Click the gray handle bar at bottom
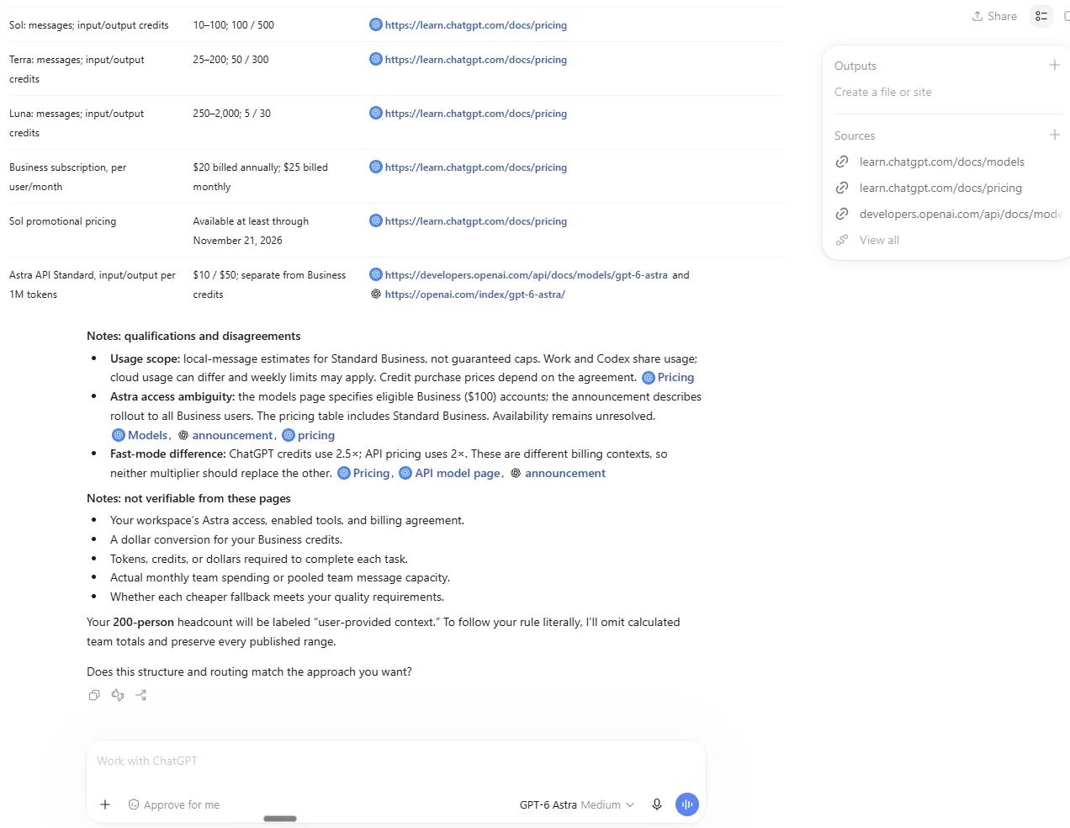1070x828 pixels. 280,818
